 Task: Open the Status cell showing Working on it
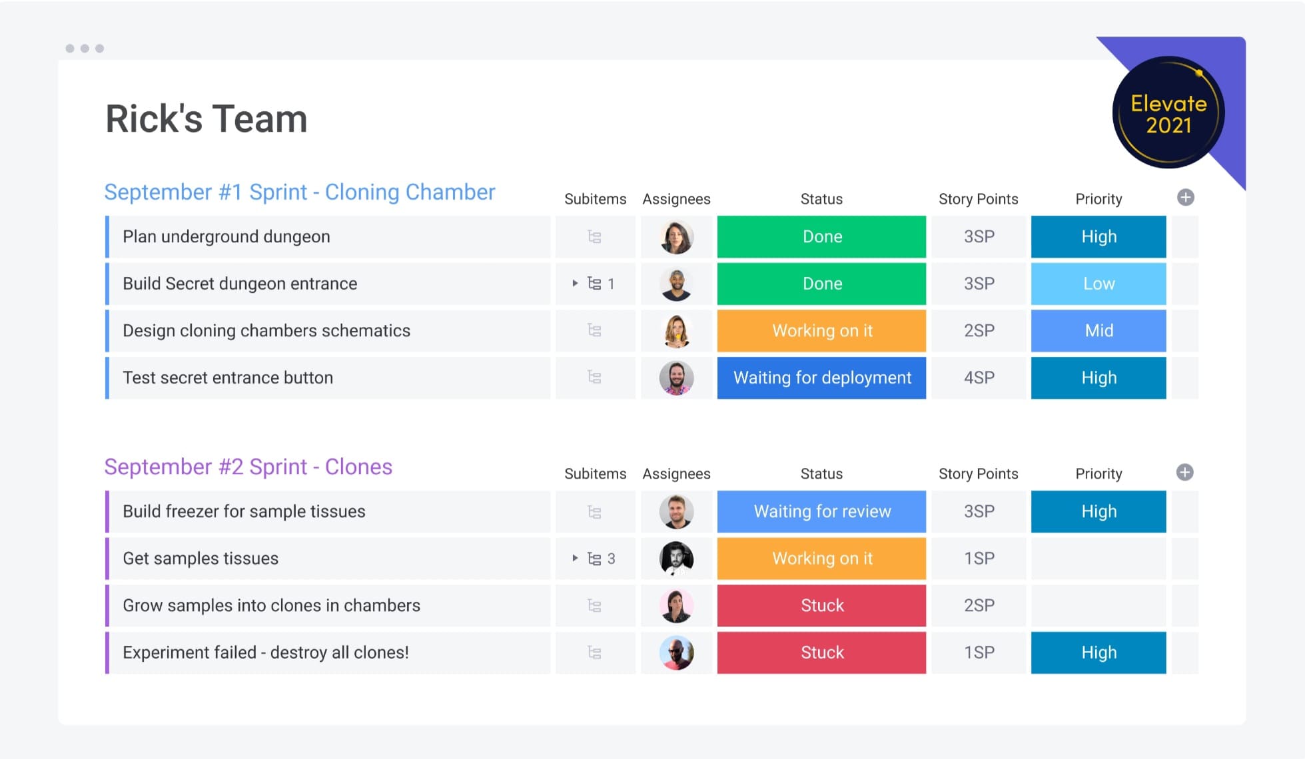[x=821, y=330]
